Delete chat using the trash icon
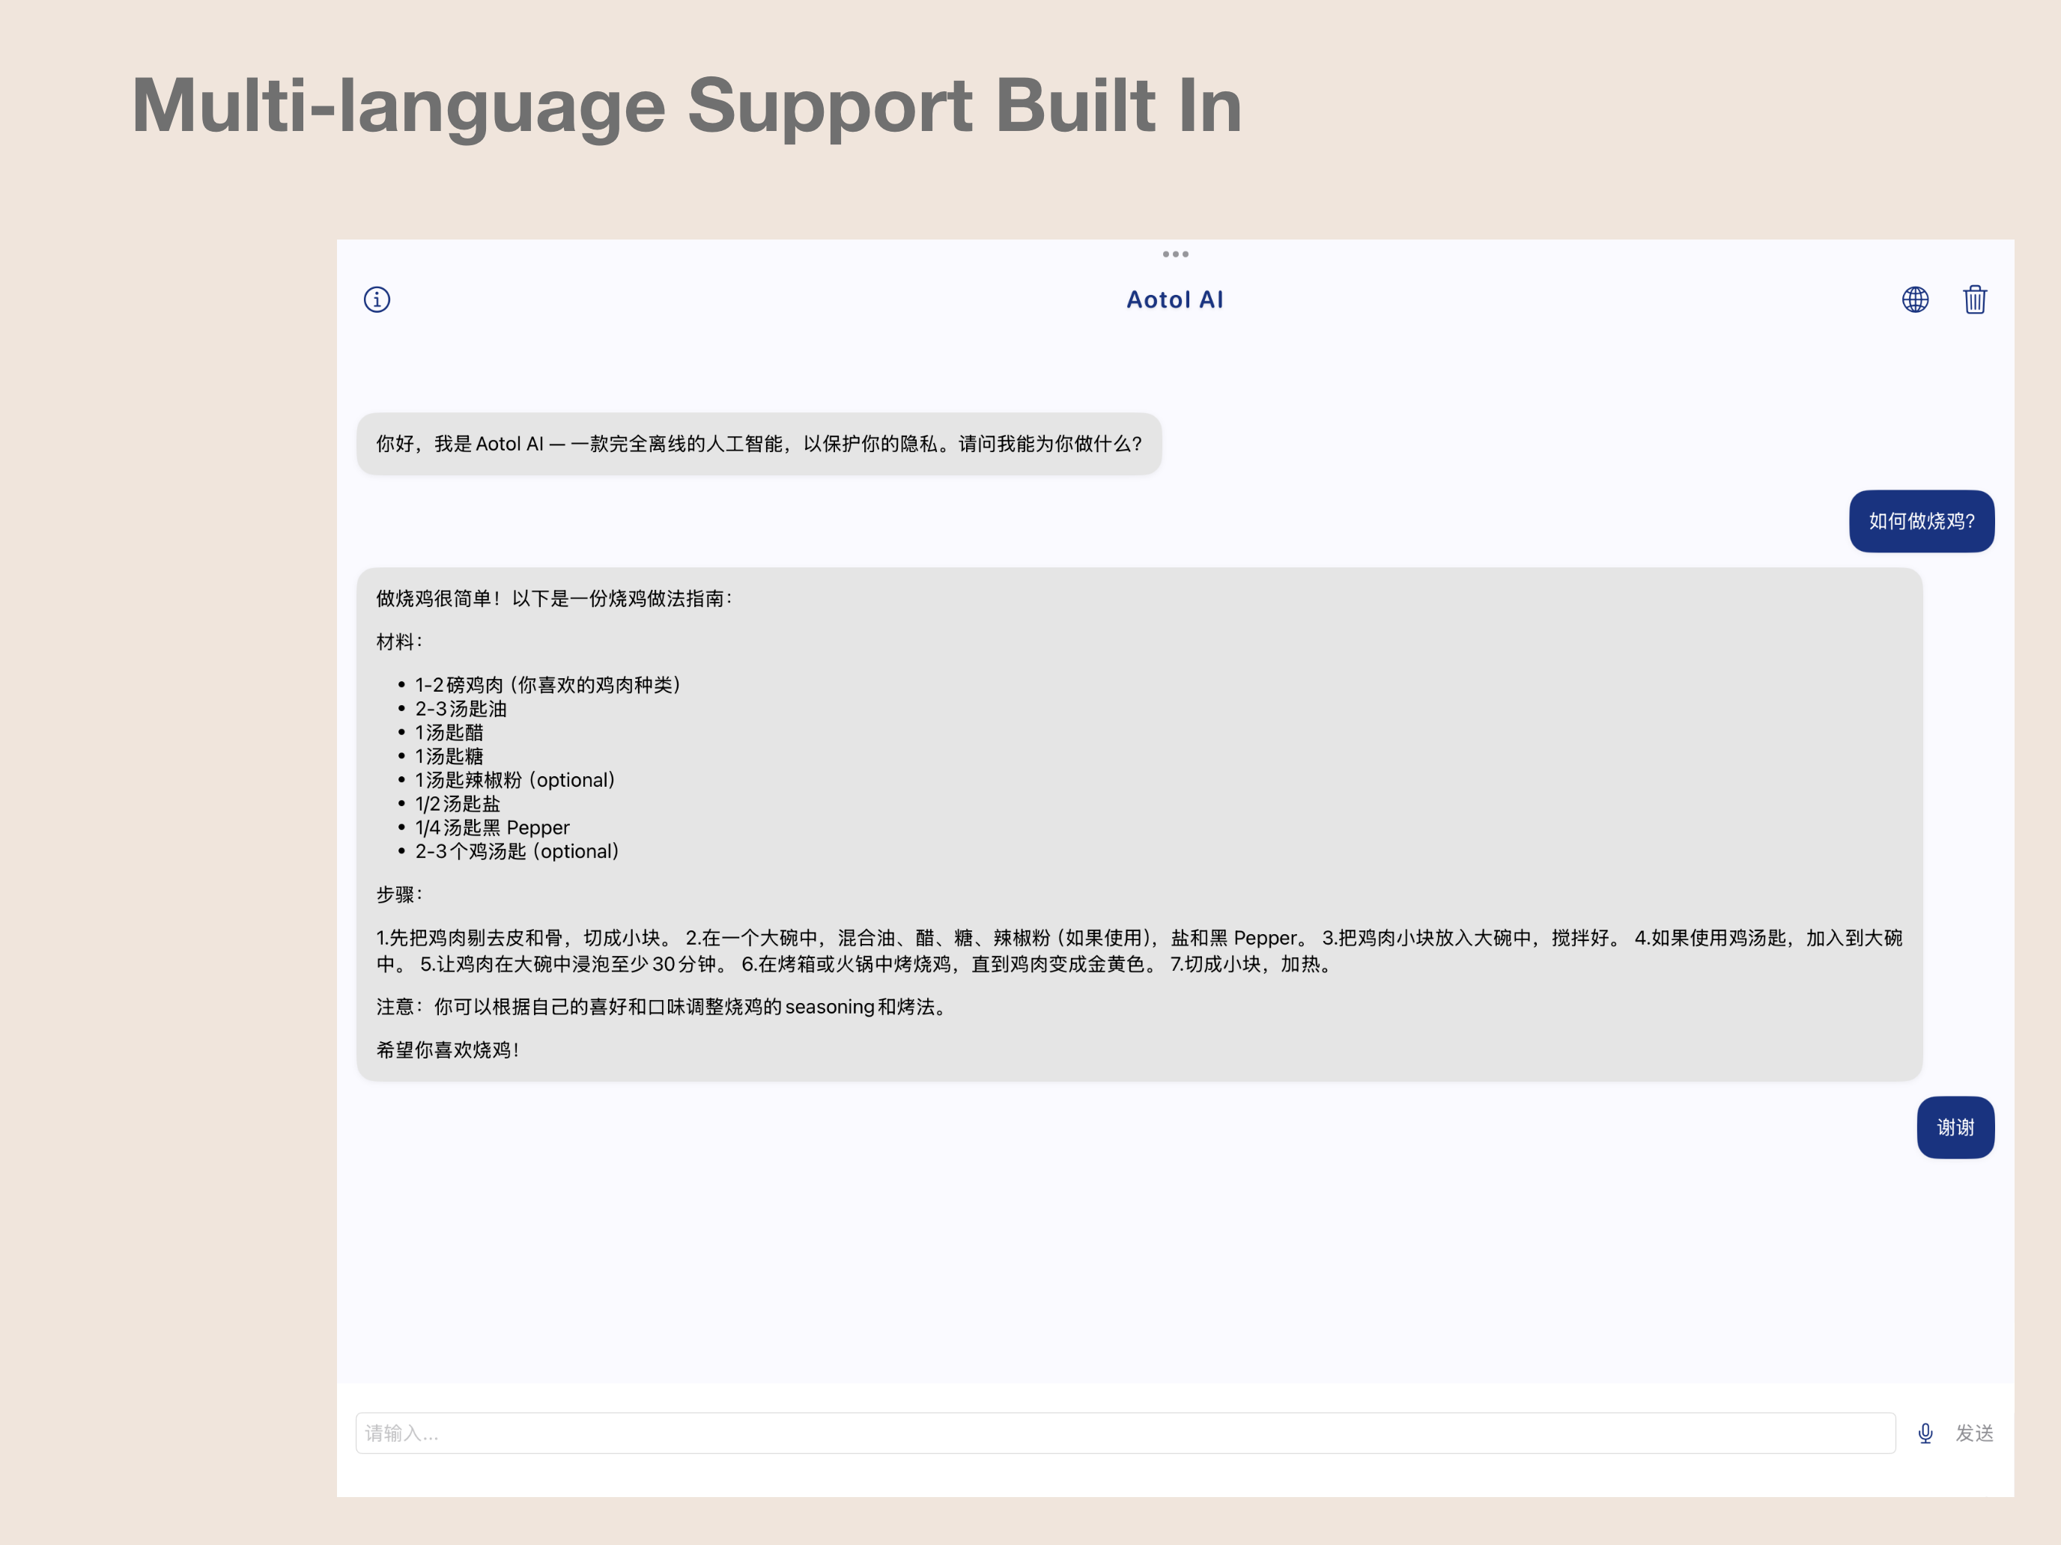2061x1545 pixels. tap(1974, 300)
